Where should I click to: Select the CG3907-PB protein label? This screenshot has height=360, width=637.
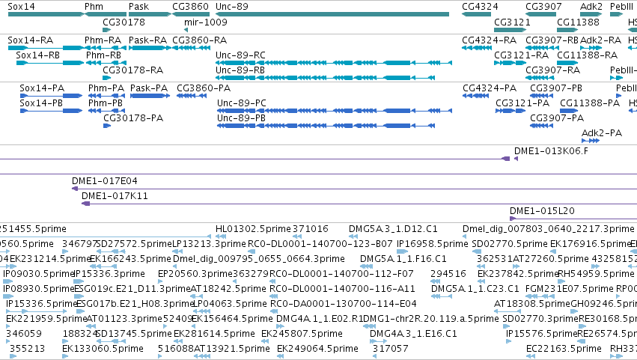tap(556, 88)
